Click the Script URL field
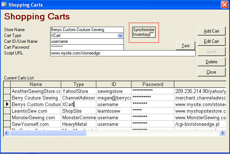Screen dimensions: 230x154 pyautogui.click(x=123, y=53)
